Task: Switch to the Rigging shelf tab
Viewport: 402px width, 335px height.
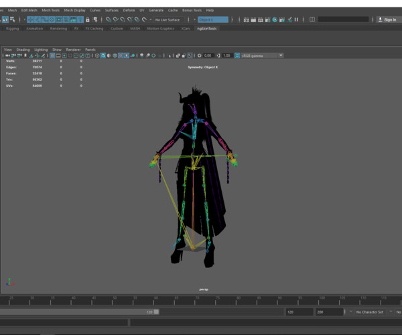Action: point(12,28)
